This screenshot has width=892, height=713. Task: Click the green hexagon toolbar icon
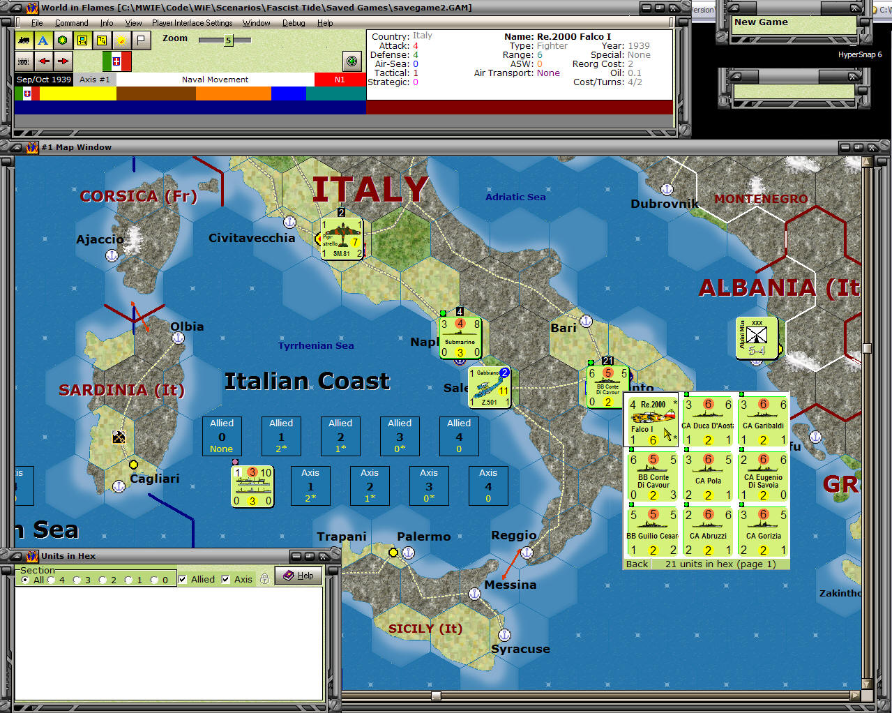tap(62, 40)
